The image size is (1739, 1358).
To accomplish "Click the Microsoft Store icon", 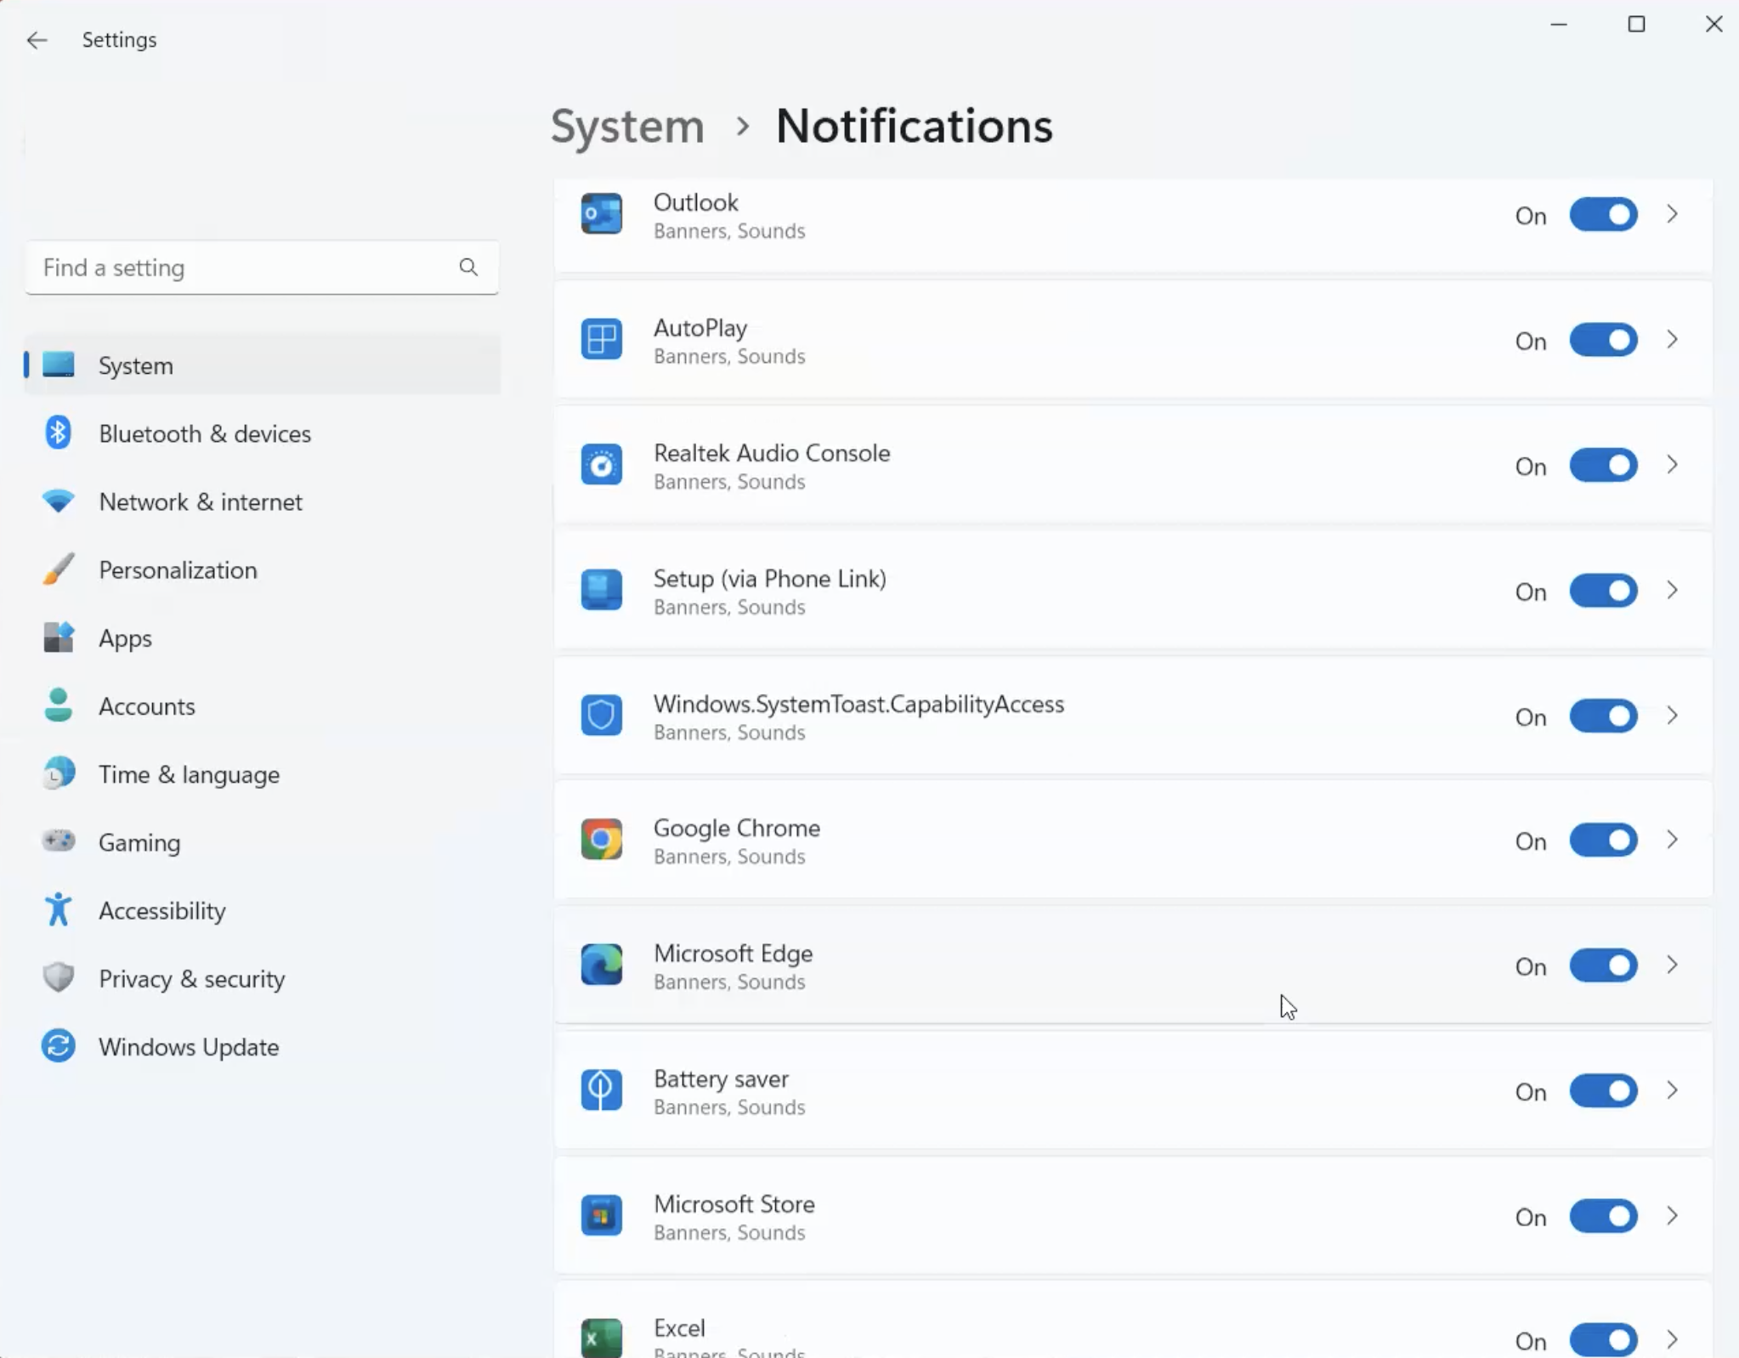I will click(x=601, y=1215).
